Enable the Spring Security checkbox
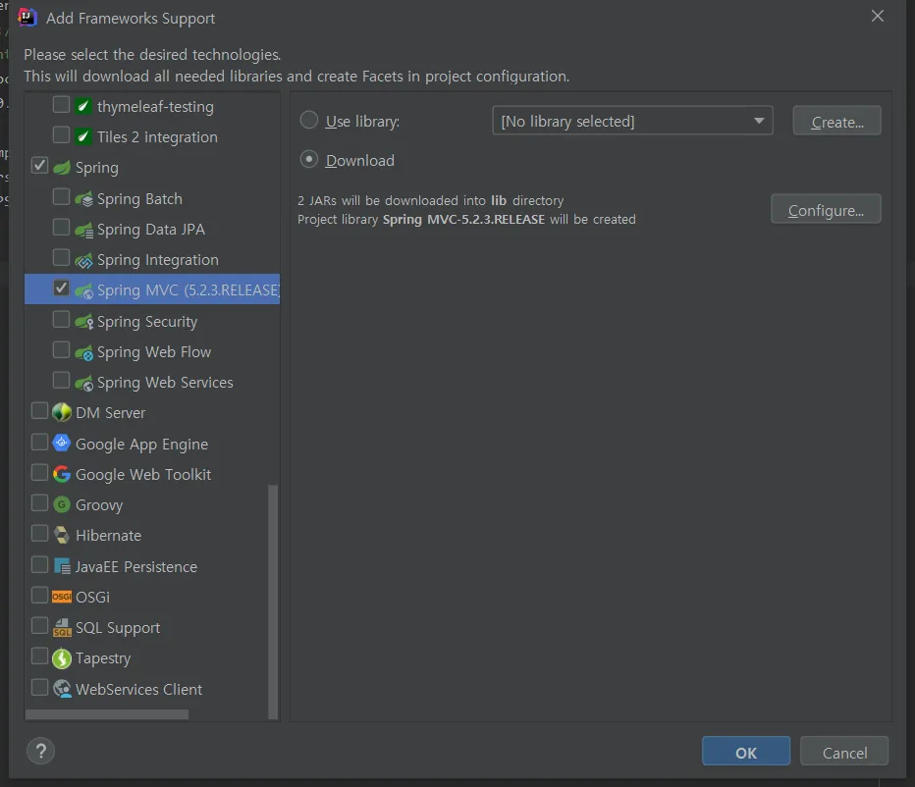This screenshot has width=915, height=787. (x=61, y=321)
